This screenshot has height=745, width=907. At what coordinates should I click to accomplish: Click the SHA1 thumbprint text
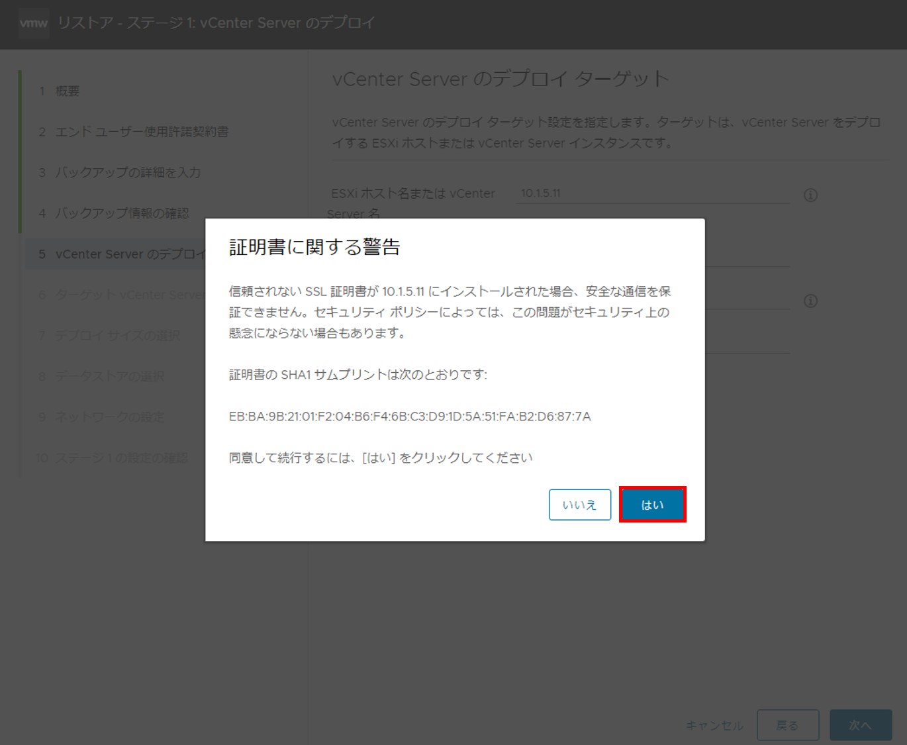point(410,417)
